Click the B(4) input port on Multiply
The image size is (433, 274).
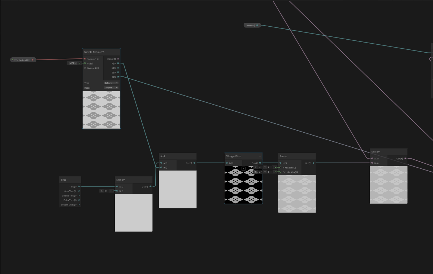click(372, 163)
